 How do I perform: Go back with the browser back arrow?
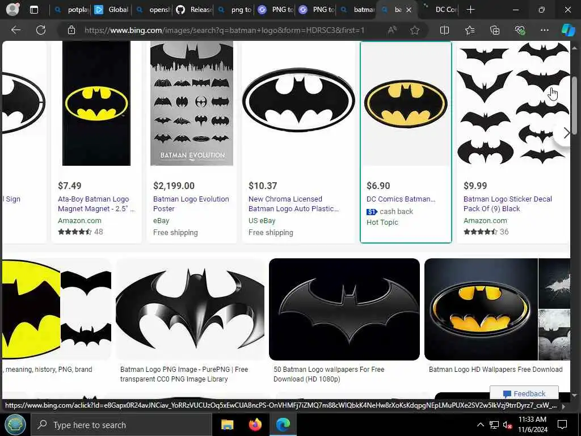[15, 30]
